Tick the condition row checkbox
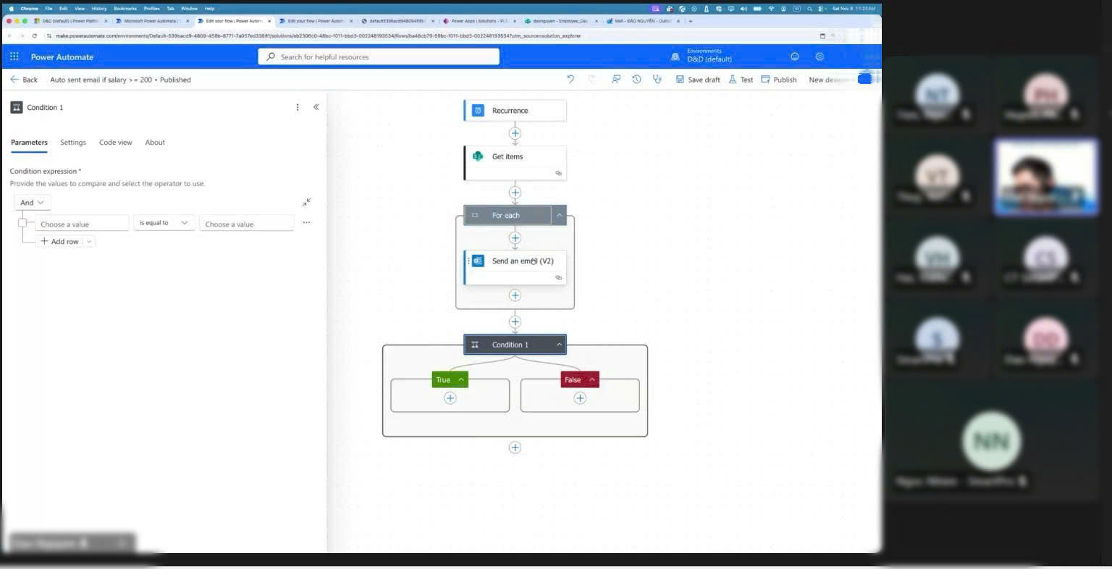This screenshot has width=1112, height=569. (22, 223)
